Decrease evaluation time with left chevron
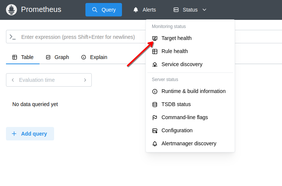 click(x=13, y=80)
